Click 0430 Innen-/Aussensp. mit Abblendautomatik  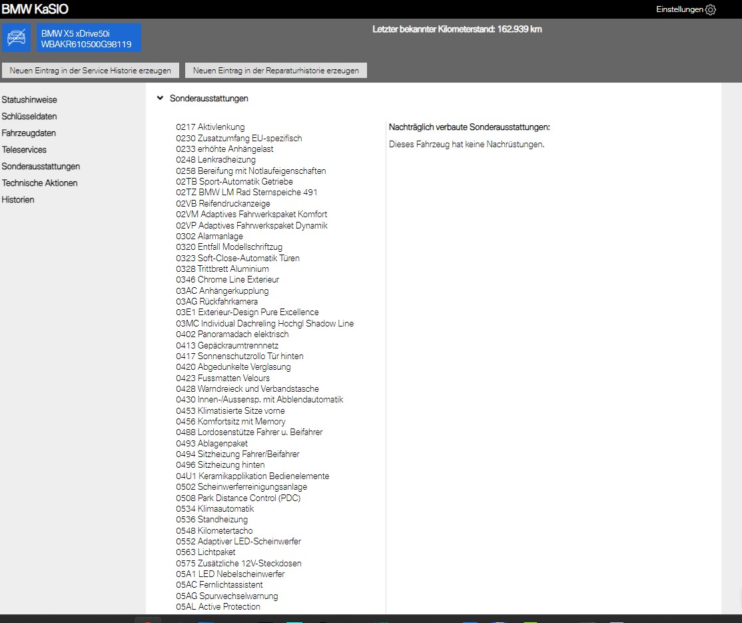pyautogui.click(x=260, y=400)
